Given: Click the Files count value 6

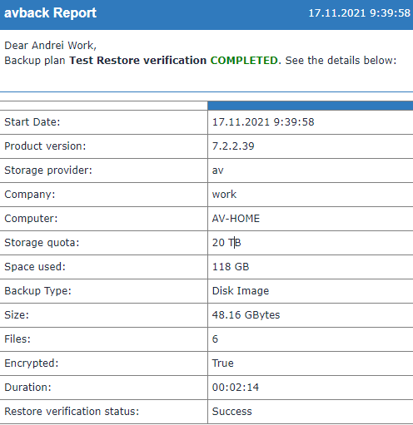Looking at the screenshot, I should click(215, 339).
